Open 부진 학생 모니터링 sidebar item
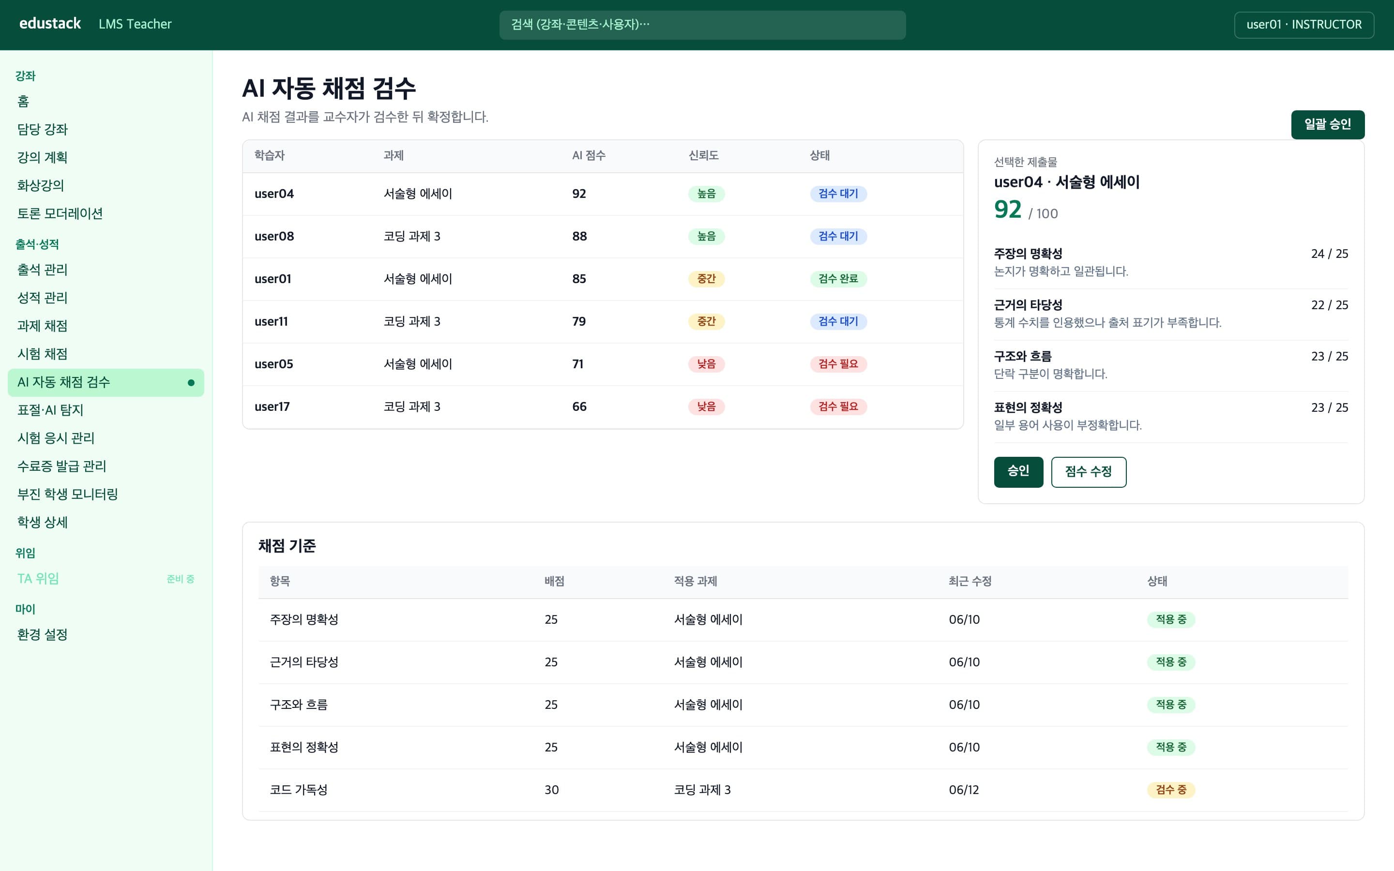This screenshot has height=871, width=1394. [x=106, y=494]
